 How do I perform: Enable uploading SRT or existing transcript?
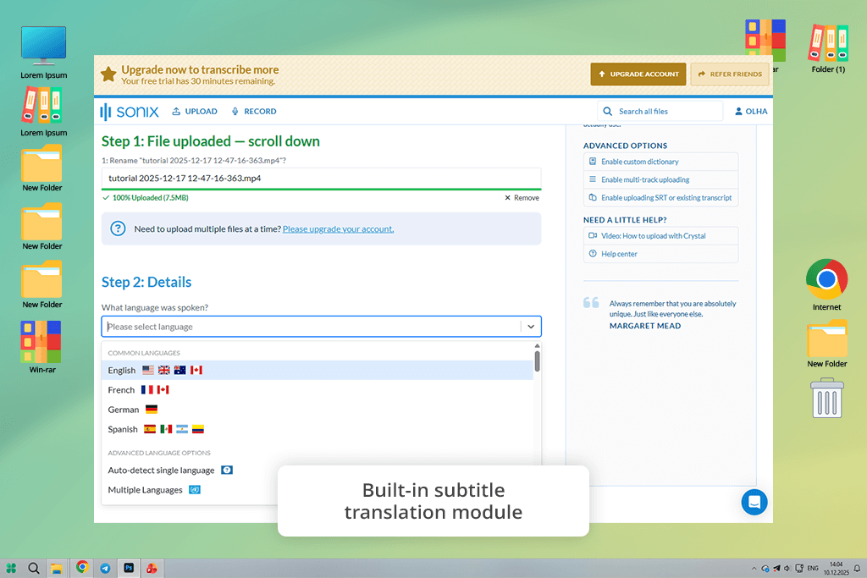(x=660, y=198)
